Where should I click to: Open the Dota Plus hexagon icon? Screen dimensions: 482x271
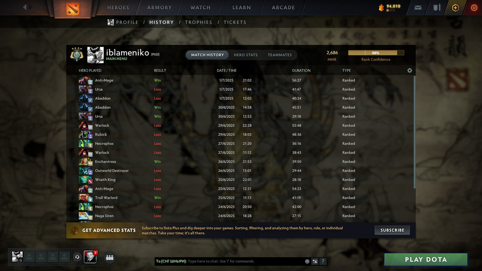[x=456, y=8]
